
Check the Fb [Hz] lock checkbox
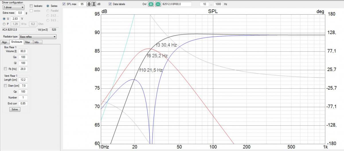(5, 69)
